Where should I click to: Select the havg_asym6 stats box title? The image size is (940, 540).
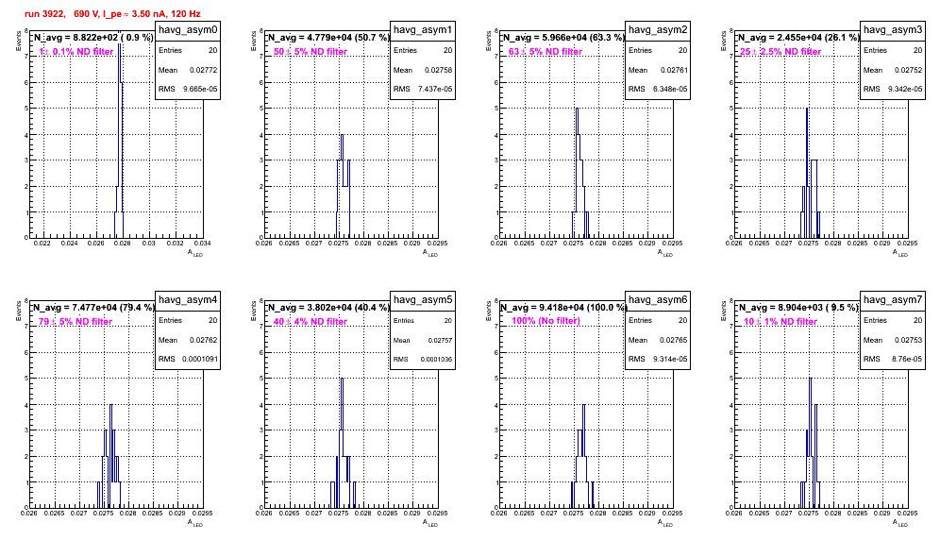[x=658, y=300]
